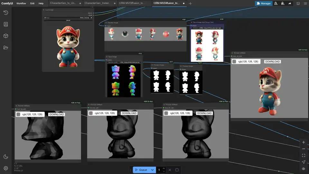Click the rainbow normal-map image preview

pyautogui.click(x=124, y=81)
